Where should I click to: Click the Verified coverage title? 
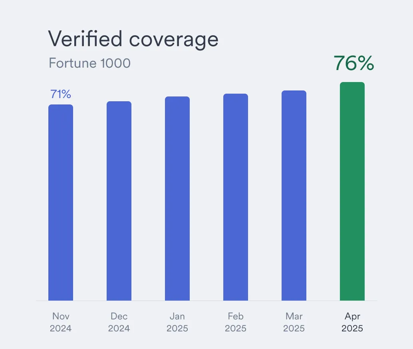click(x=133, y=39)
